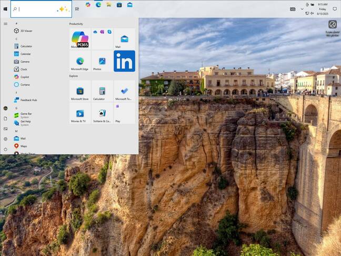
Task: Launch Copilot from the taskbar
Action: 88,5
